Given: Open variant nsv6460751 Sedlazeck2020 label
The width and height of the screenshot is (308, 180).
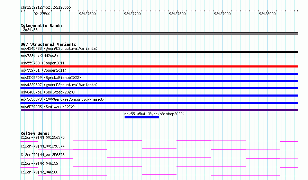Looking at the screenshot, I should (48, 92).
